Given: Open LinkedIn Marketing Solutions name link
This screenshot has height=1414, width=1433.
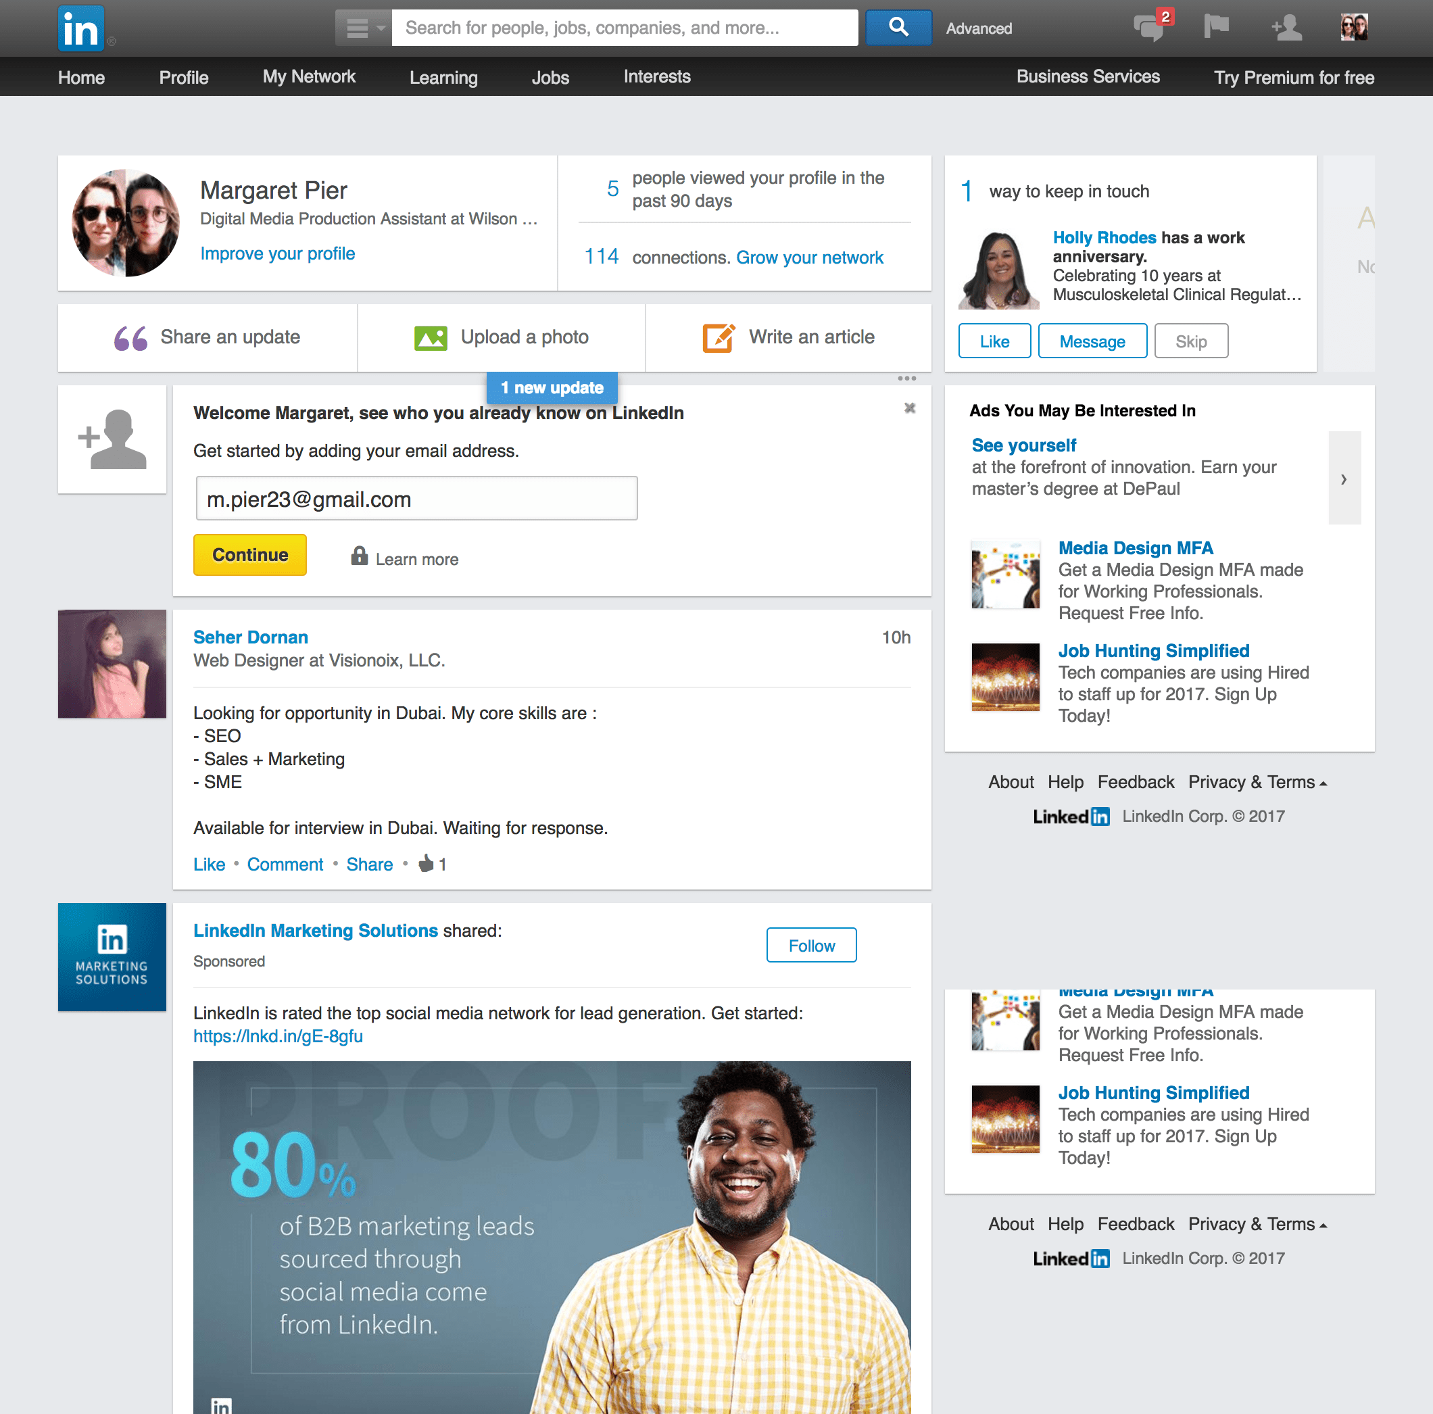Looking at the screenshot, I should 315,930.
